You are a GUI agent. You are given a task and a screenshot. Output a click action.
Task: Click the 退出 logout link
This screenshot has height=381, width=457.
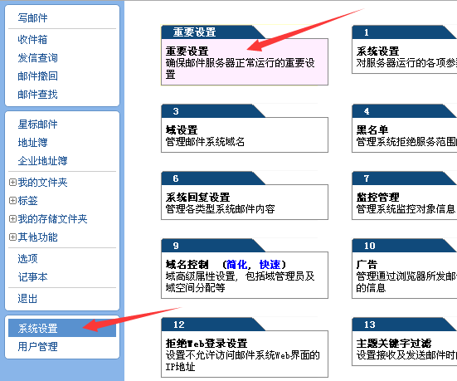pyautogui.click(x=27, y=299)
